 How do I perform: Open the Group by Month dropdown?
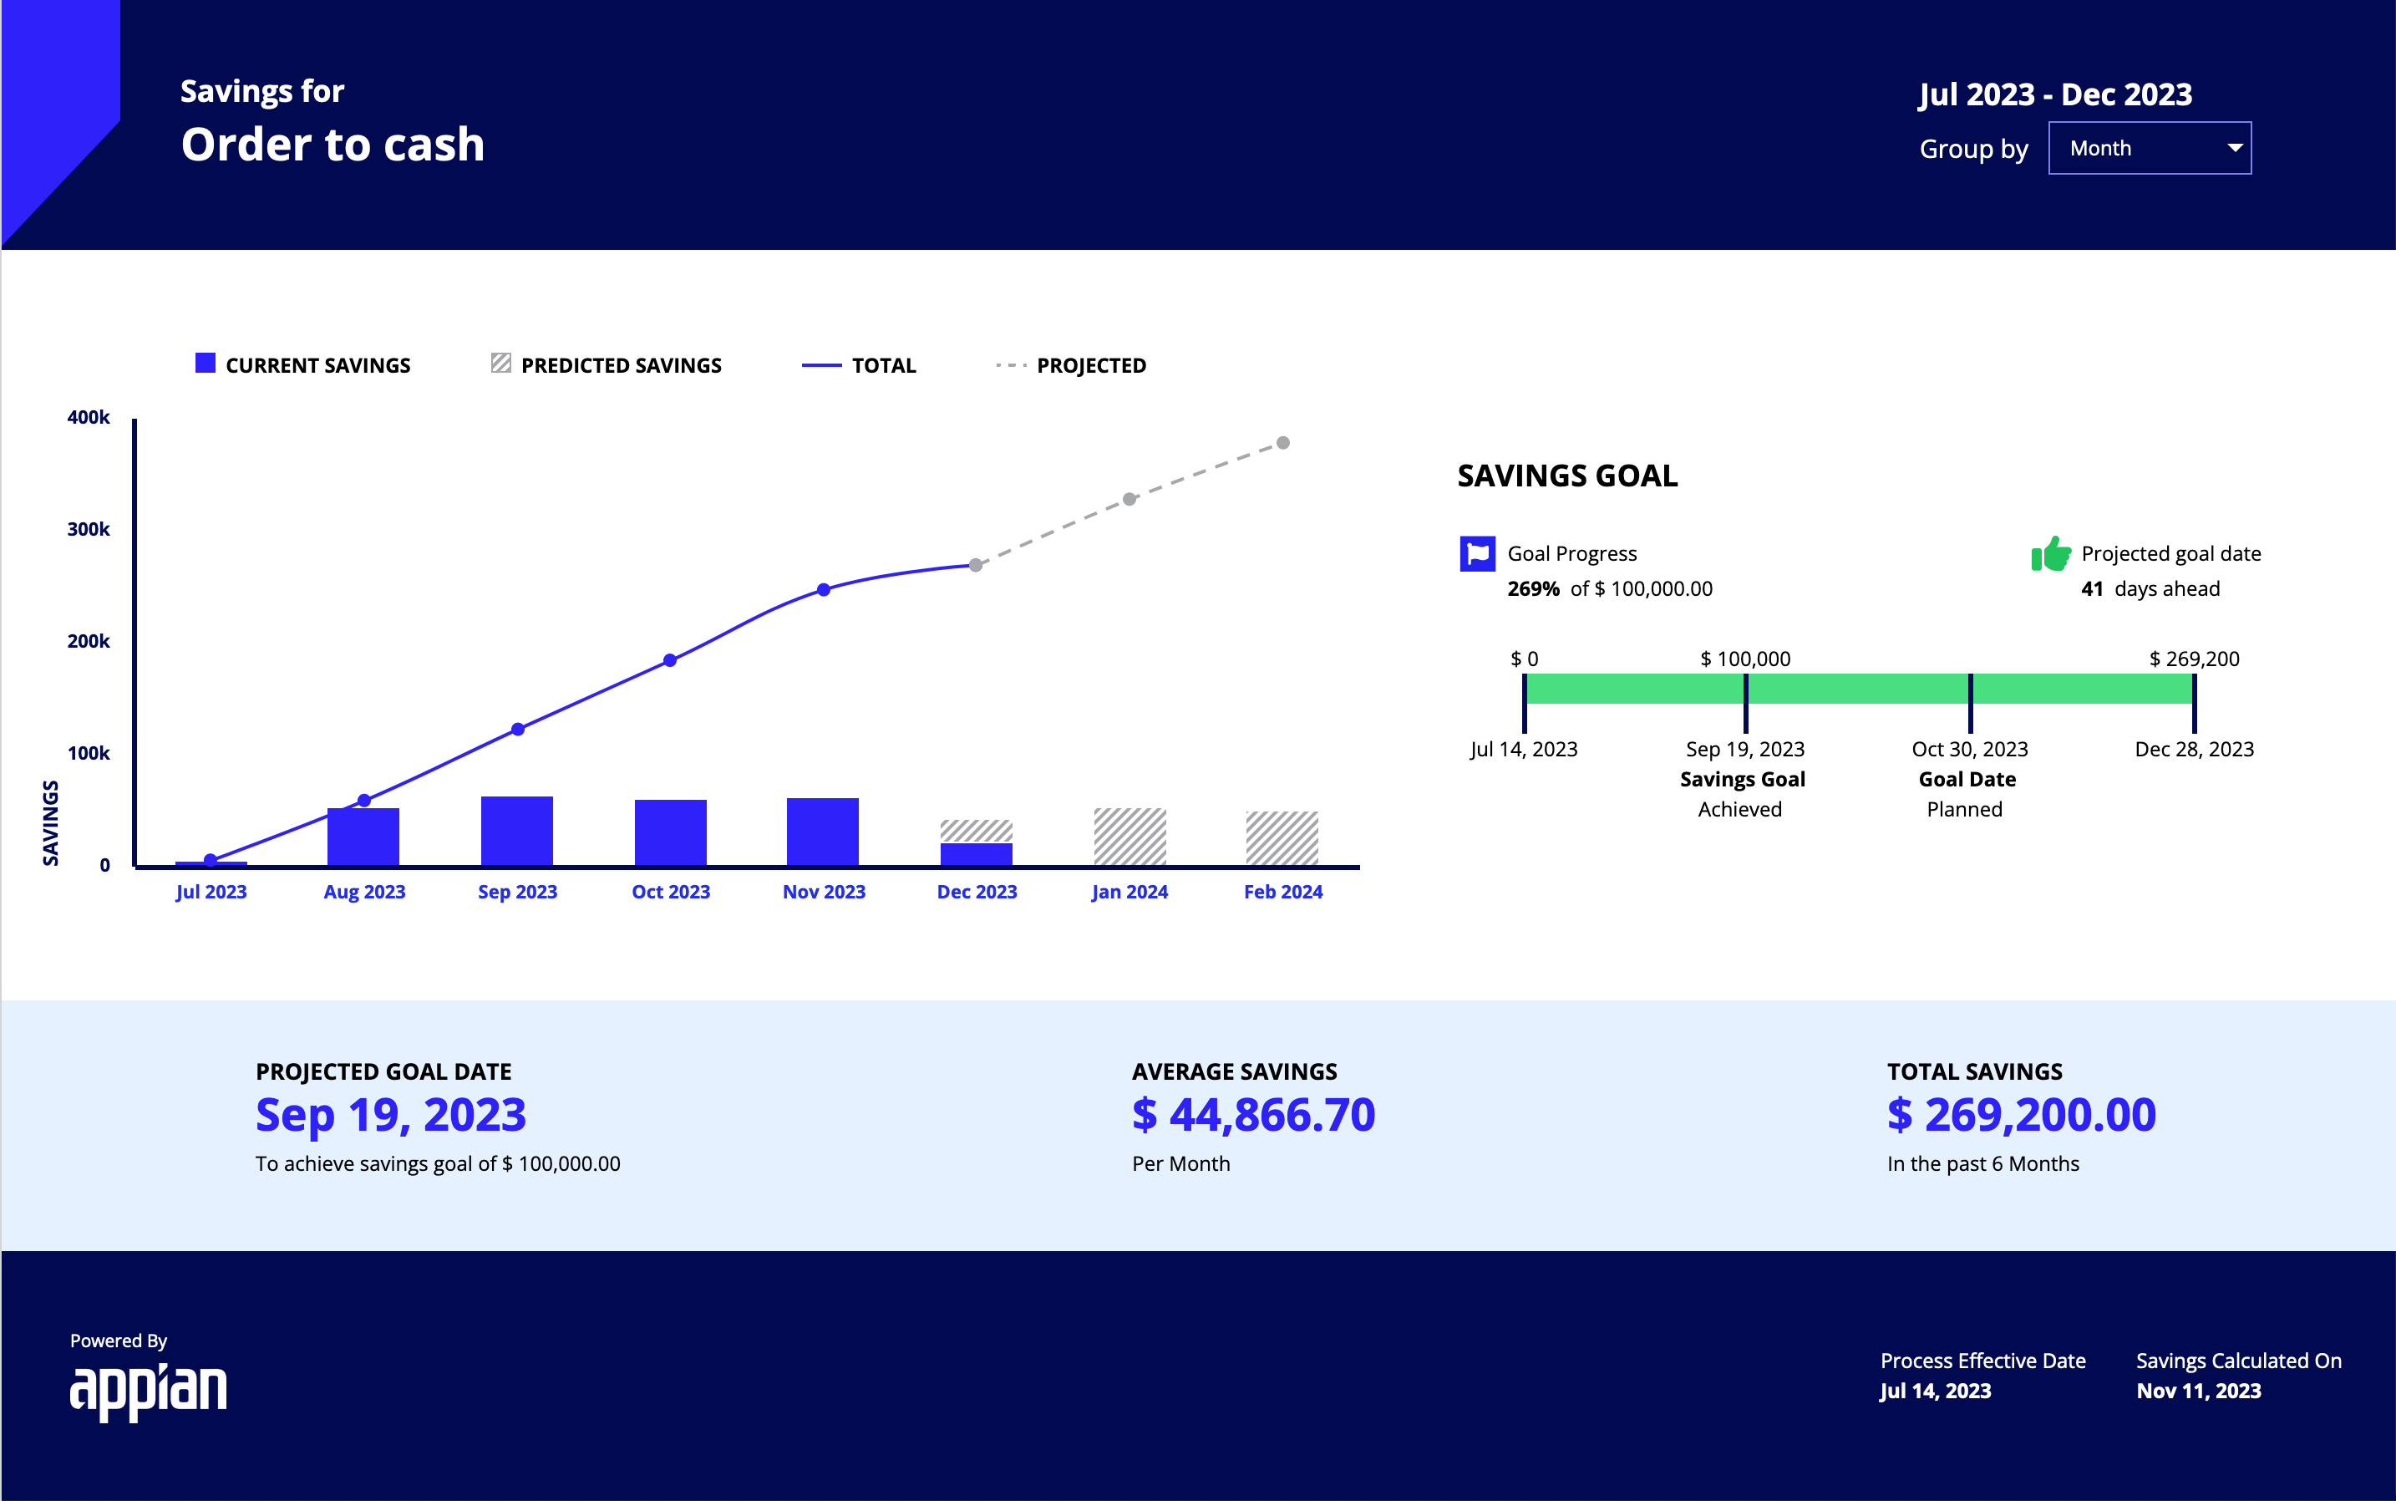(2149, 148)
